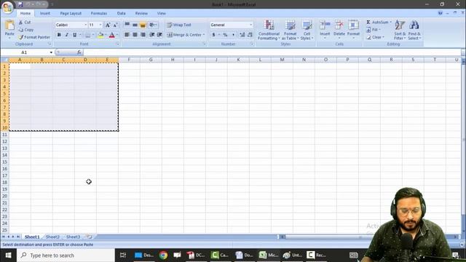Increase indent
This screenshot has width=466, height=262.
pos(159,35)
